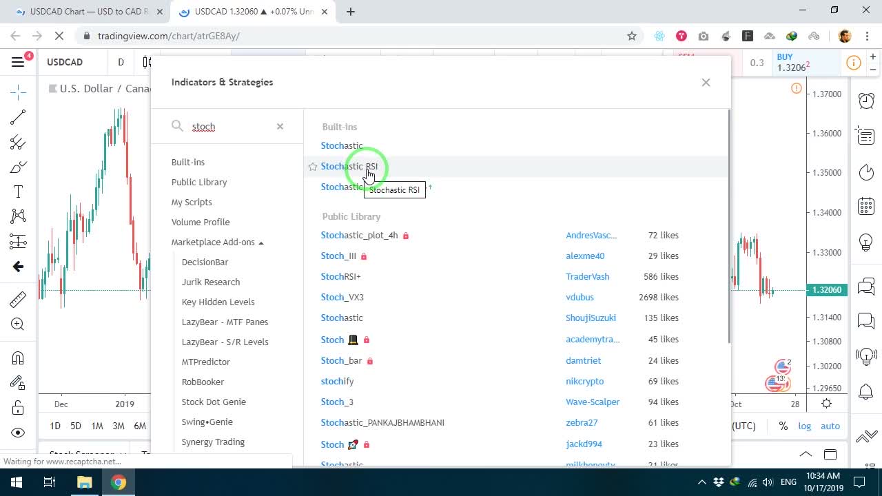Open the private chats panel
Image resolution: width=882 pixels, height=496 pixels.
866,320
